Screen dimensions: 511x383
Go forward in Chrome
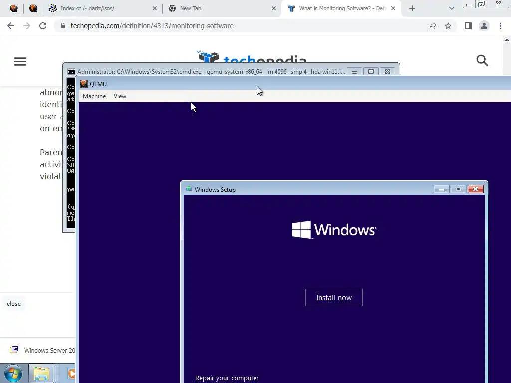pos(27,26)
